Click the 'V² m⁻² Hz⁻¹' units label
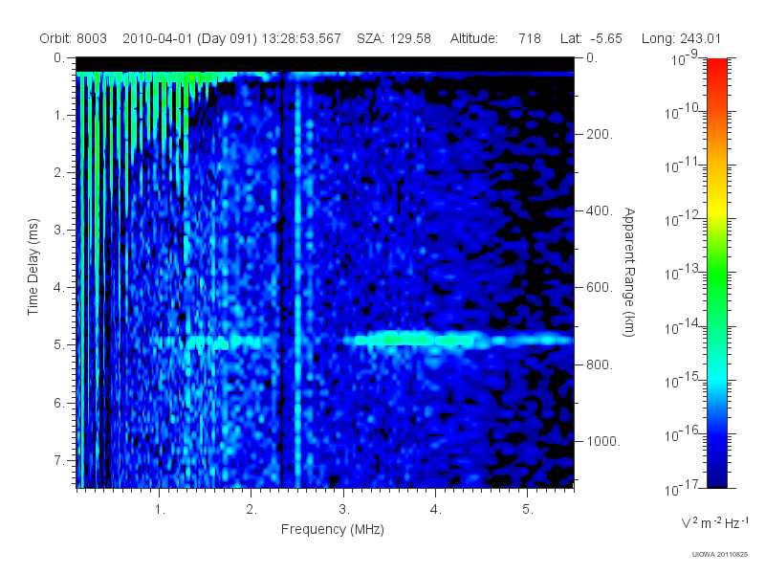Viewport: 765px width, 574px height. [x=714, y=522]
